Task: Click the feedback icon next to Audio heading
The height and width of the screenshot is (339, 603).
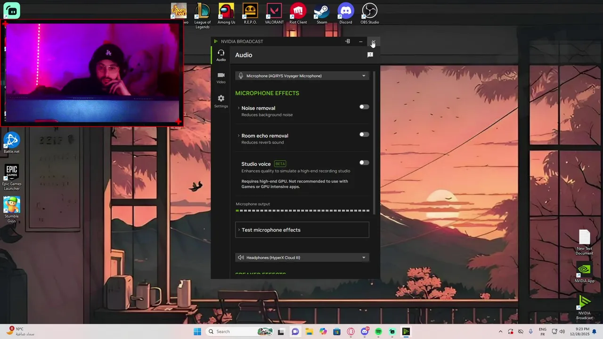Action: click(370, 55)
